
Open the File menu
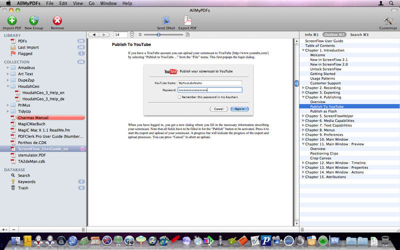click(49, 3)
